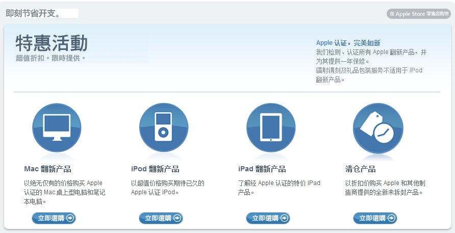Click the Mac description starting 以绝无仅有的价格购买

click(64, 192)
